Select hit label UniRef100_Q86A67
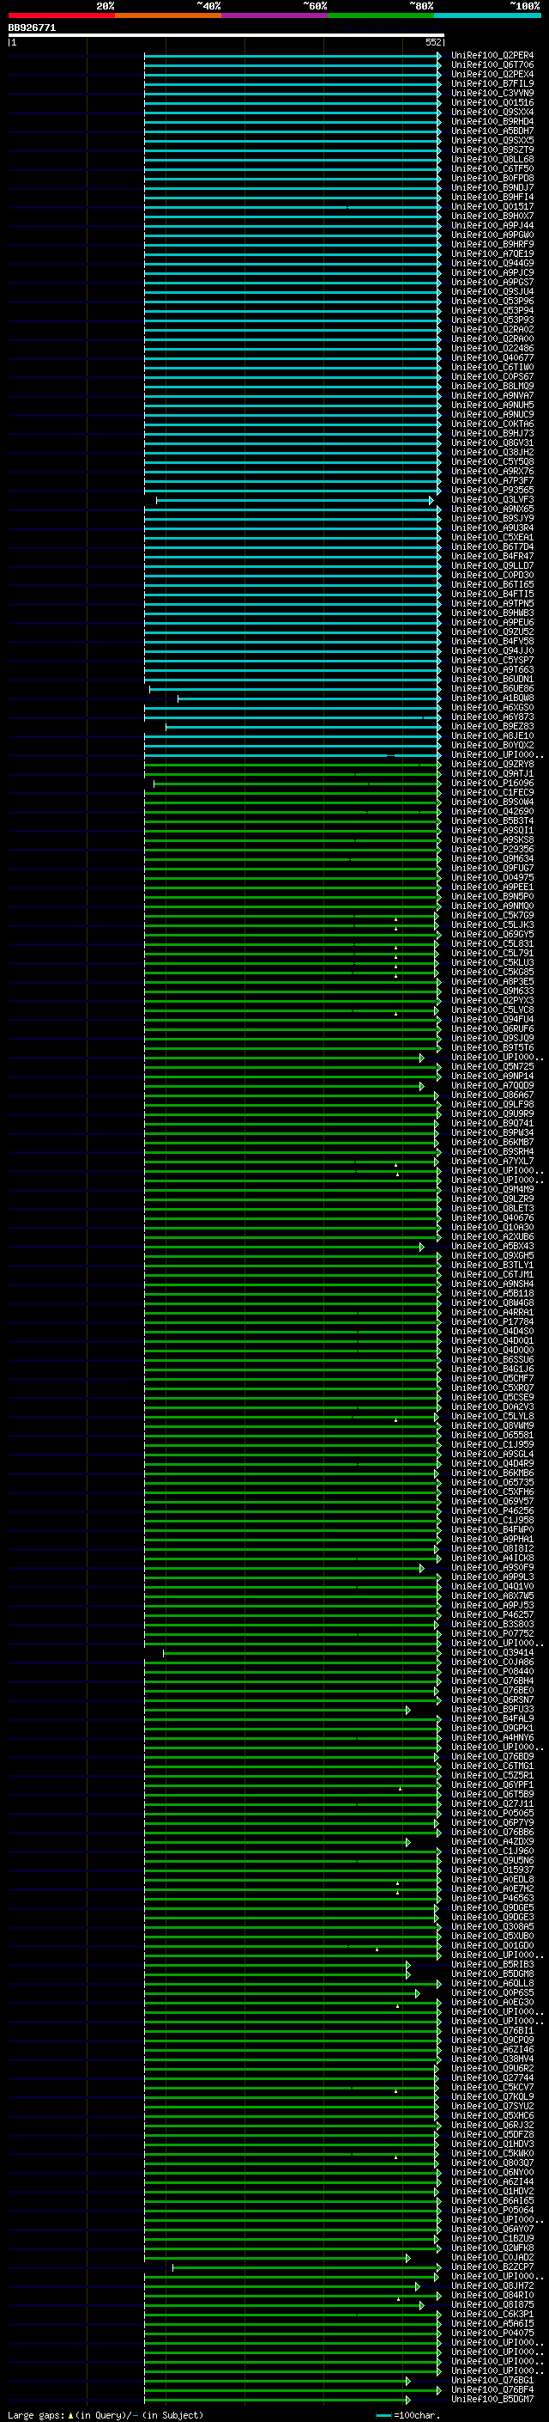This screenshot has height=2422, width=549. pyautogui.click(x=492, y=1095)
